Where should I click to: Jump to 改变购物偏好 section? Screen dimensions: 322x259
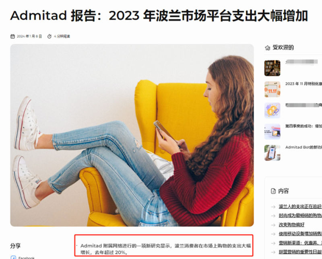(x=291, y=225)
